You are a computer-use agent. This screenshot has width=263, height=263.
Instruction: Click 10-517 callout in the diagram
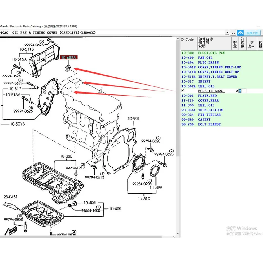point(15,89)
